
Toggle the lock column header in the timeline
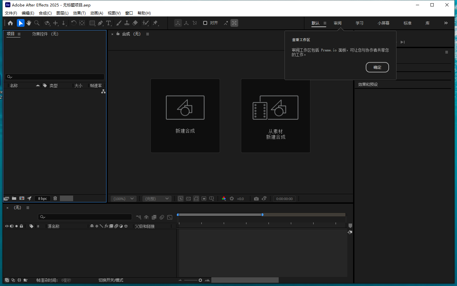tap(21, 226)
